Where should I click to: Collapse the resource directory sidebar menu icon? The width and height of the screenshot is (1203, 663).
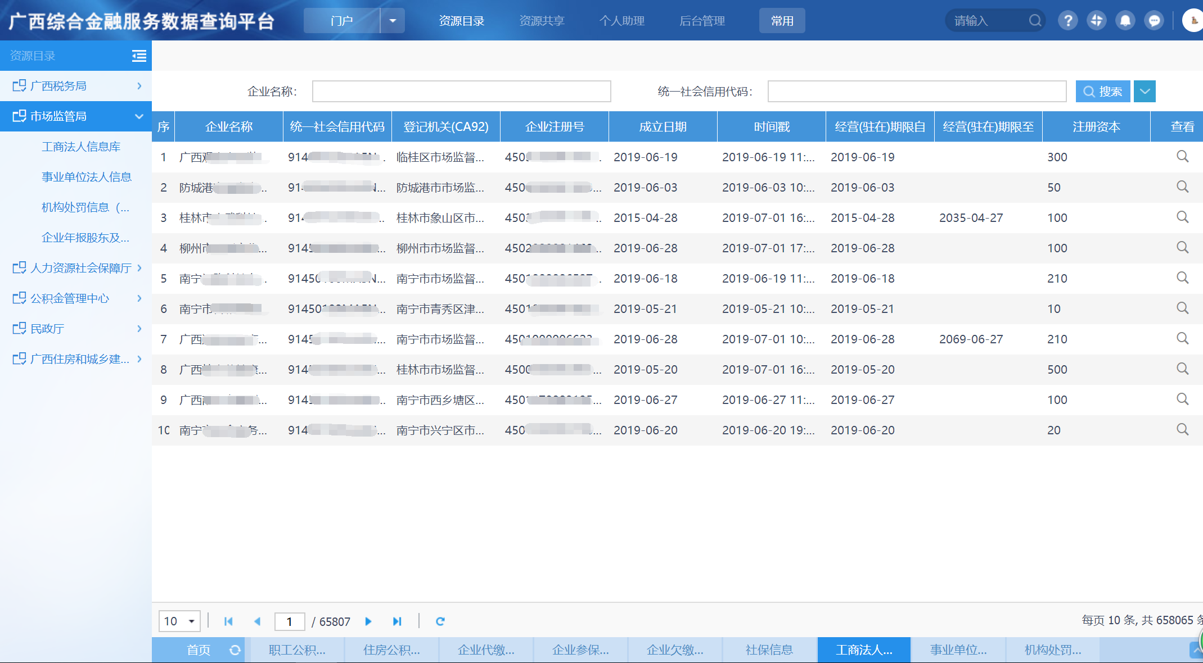(x=139, y=56)
